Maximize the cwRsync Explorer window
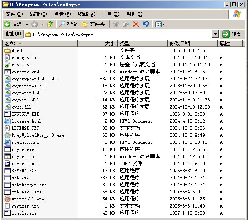 pyautogui.click(x=234, y=5)
